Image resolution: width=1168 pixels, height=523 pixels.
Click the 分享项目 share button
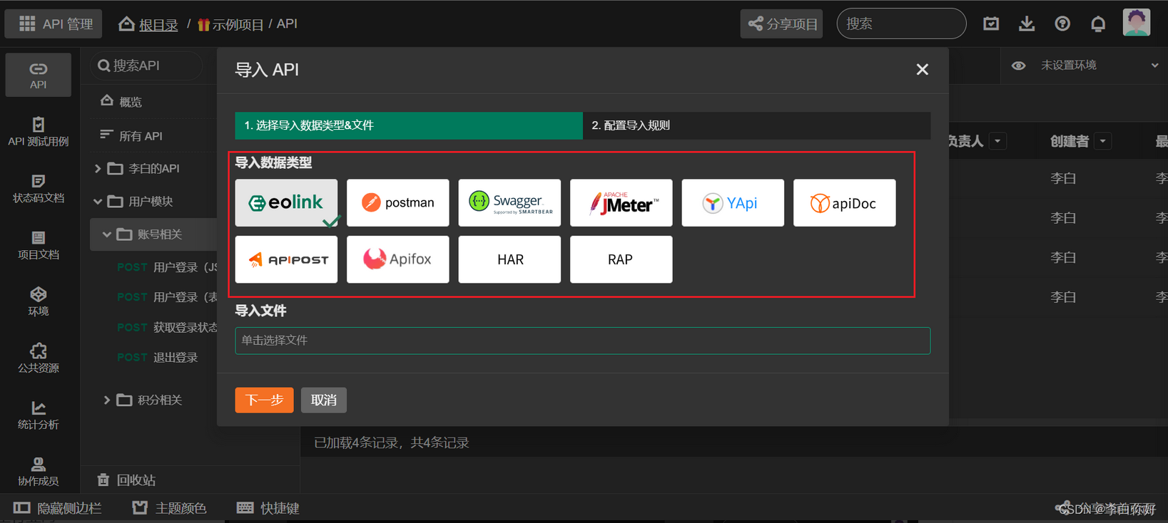(781, 24)
